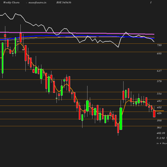
Task: Click the last red candle near 426
Action: [x=154, y=114]
